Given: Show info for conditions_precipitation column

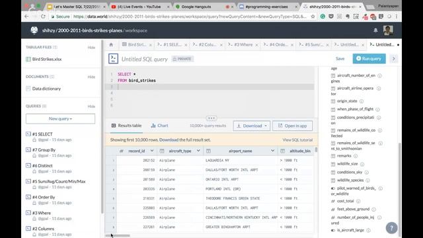Looking at the screenshot, I should [x=379, y=118].
